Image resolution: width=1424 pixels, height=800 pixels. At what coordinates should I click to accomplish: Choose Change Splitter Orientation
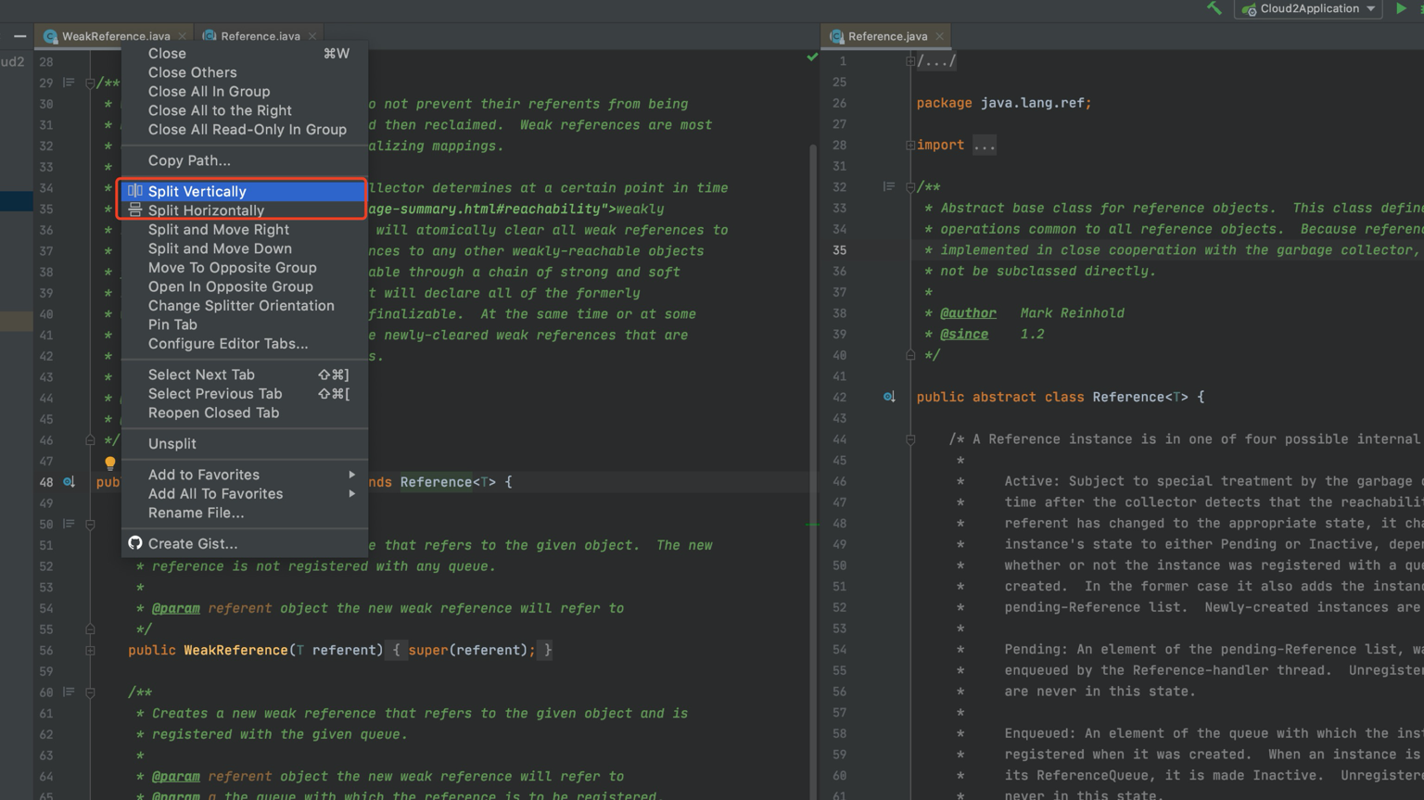click(x=245, y=306)
